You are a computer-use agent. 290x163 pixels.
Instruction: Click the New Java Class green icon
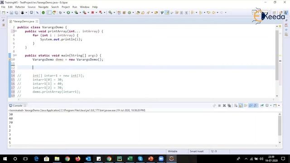pos(129,13)
